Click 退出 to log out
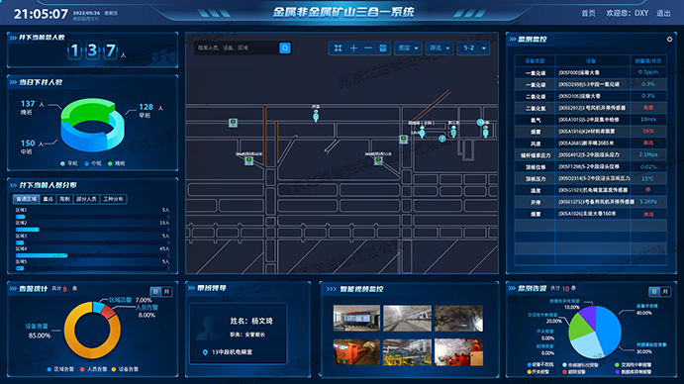This screenshot has width=684, height=384. point(663,13)
